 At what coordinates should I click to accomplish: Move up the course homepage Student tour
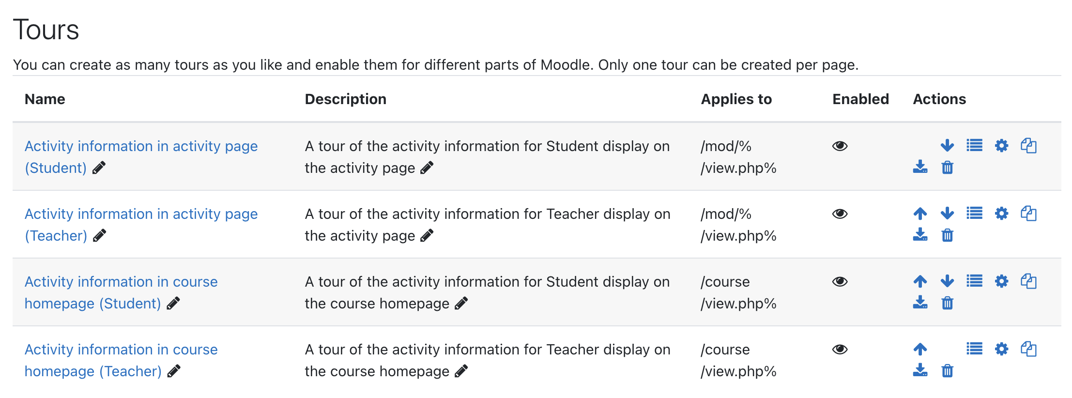tap(920, 281)
